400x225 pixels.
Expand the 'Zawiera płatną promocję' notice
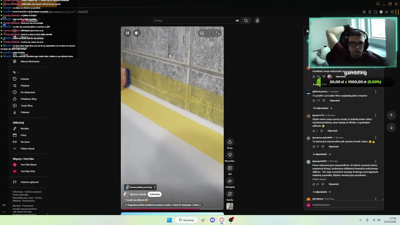tap(140, 187)
